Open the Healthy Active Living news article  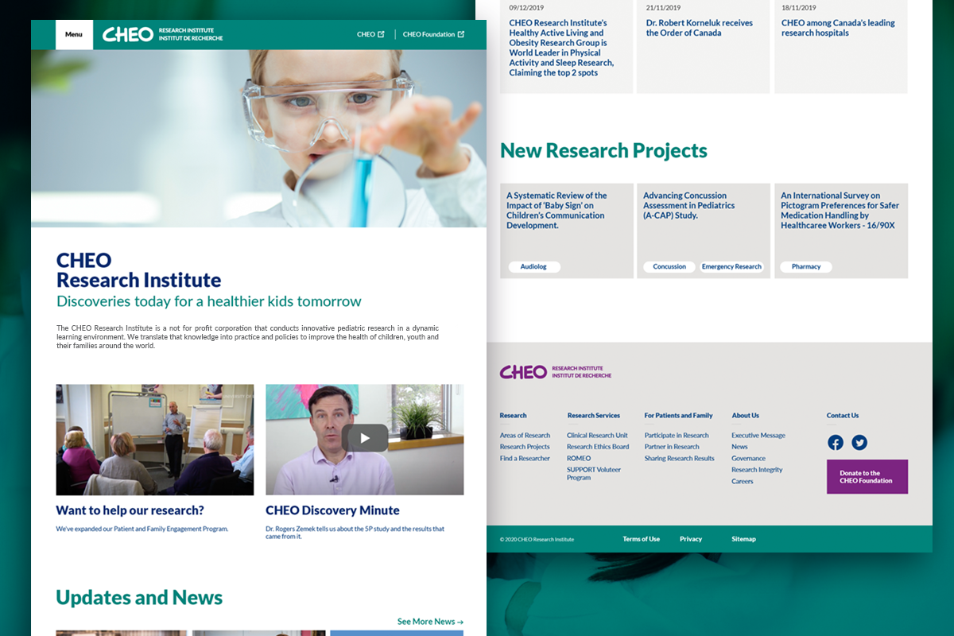562,48
